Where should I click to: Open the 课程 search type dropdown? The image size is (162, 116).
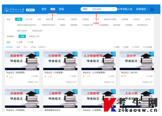point(86,9)
